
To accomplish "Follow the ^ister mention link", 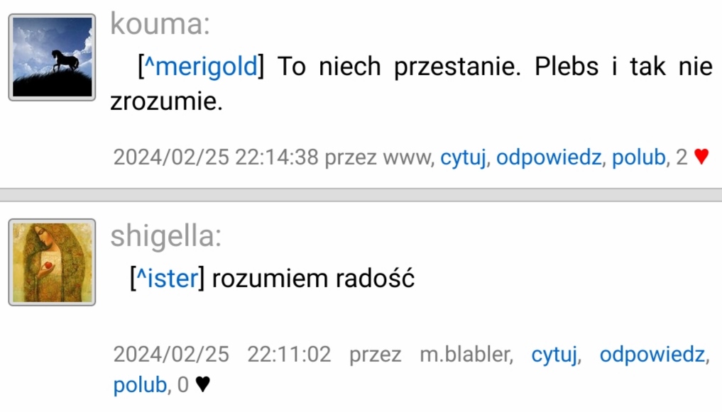I will 168,278.
